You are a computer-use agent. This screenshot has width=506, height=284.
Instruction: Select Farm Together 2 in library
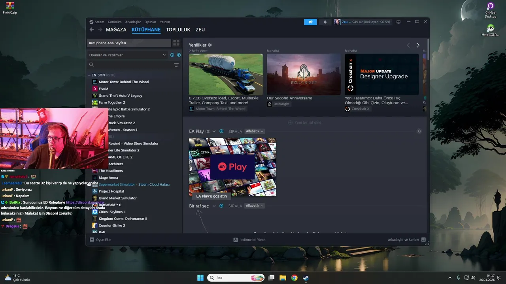(x=111, y=102)
